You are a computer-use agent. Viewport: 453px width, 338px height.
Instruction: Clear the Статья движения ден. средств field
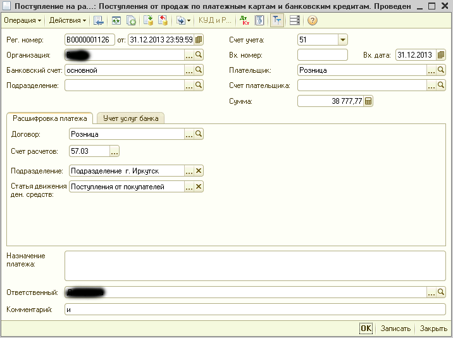(x=199, y=187)
